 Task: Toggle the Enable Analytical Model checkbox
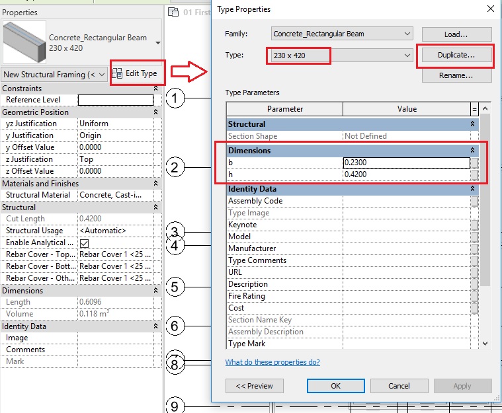[84, 243]
